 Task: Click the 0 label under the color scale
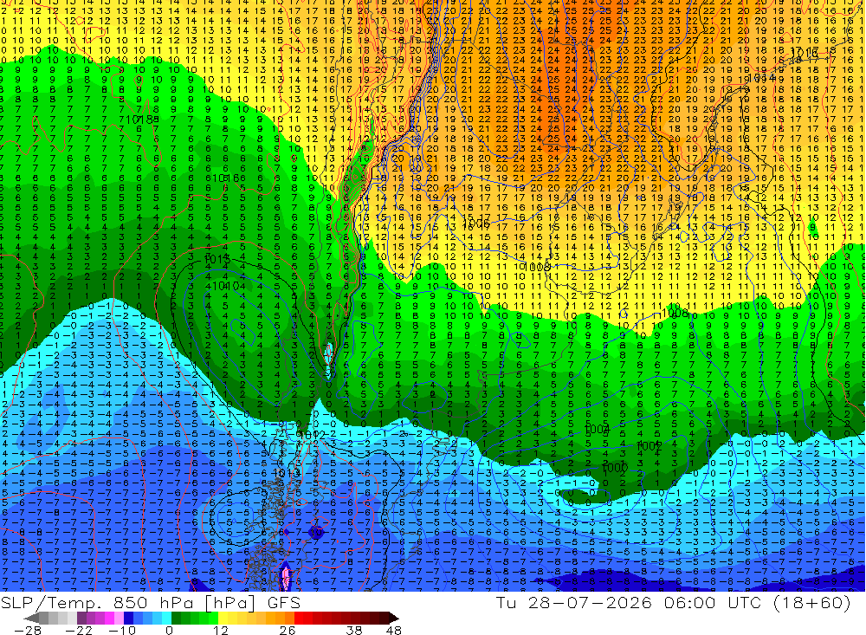click(x=169, y=630)
